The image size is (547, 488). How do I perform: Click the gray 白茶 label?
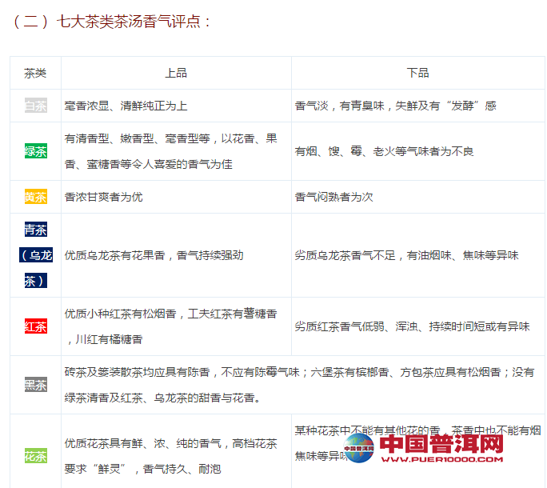35,106
